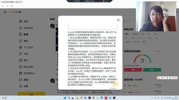Open the VANRY row in 最常搜索

click(x=143, y=92)
